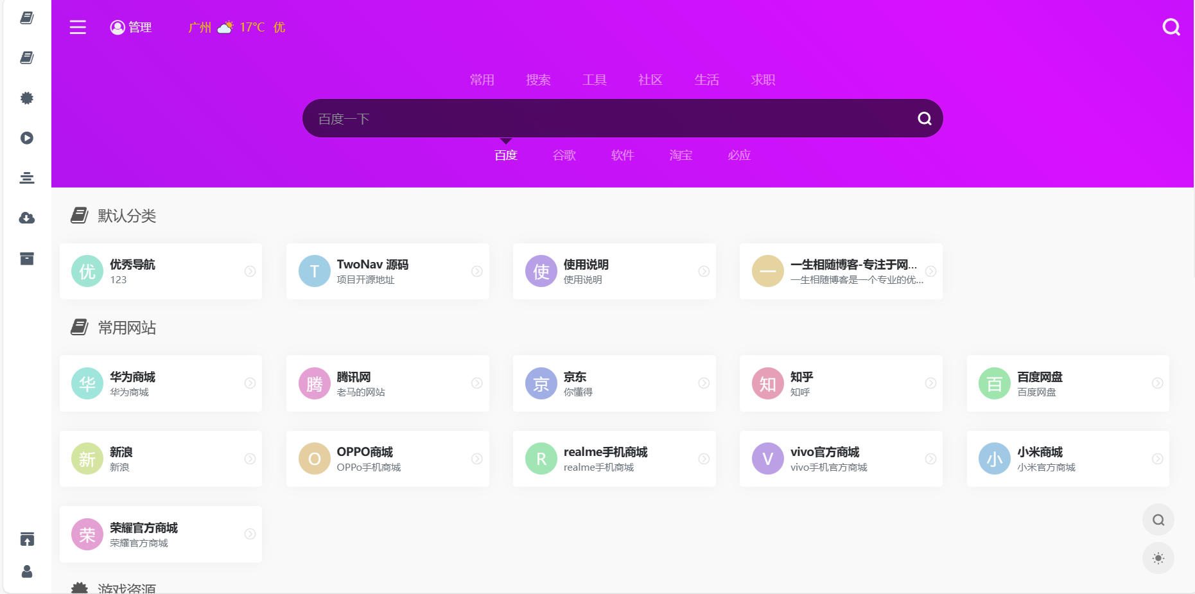This screenshot has height=594, width=1195.
Task: Choose 百度 search engine option
Action: [x=506, y=155]
